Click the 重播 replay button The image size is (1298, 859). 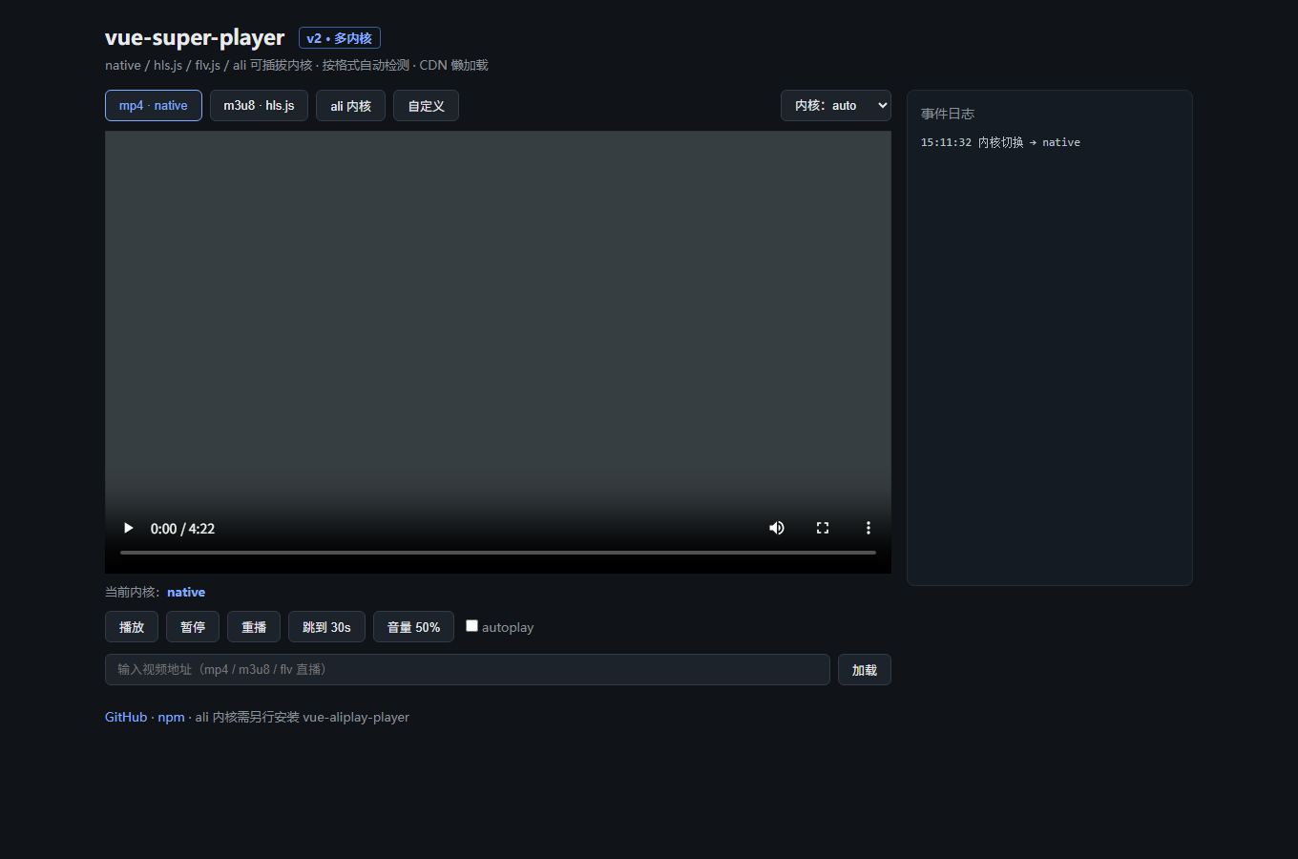pos(254,627)
